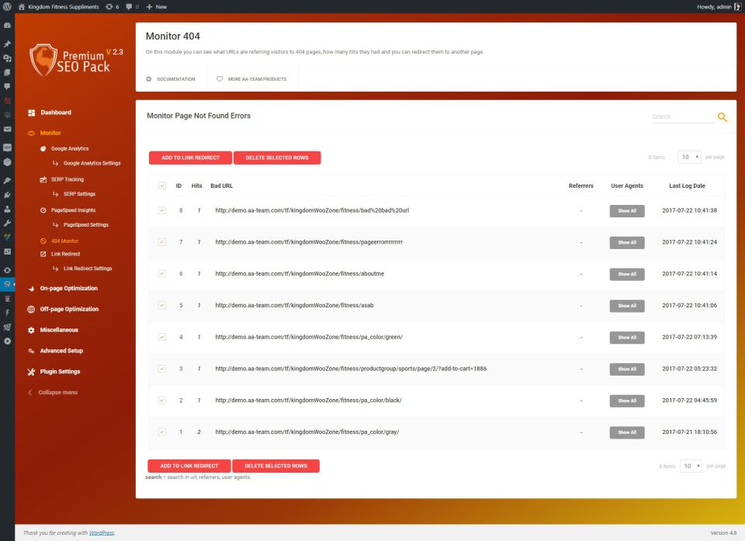
Task: Toggle the select-all checkbox in table header
Action: pyautogui.click(x=162, y=186)
